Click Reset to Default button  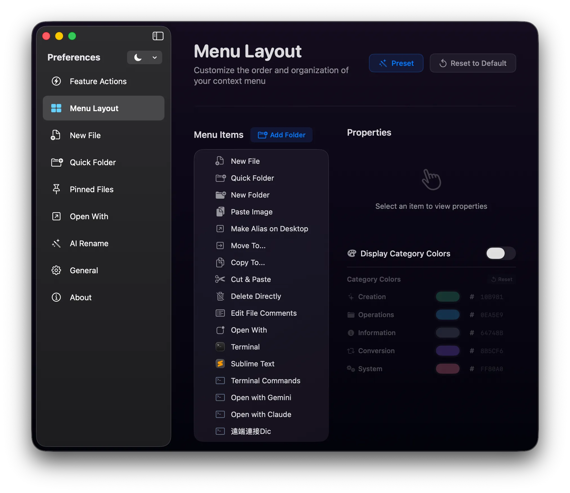tap(473, 63)
